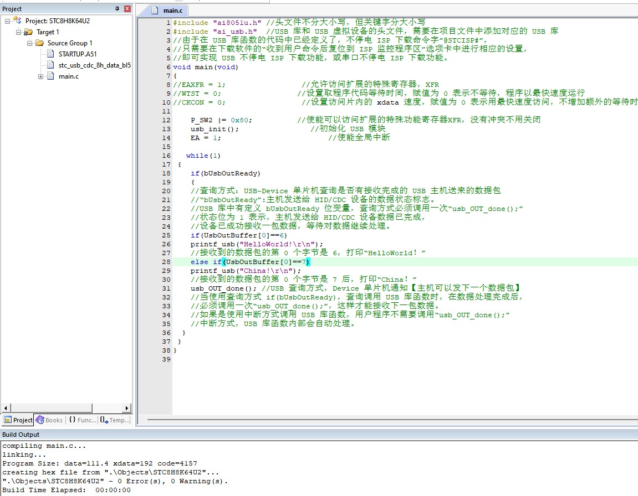Click on the 'void main(void)' line
This screenshot has height=496, width=638.
tap(206, 67)
